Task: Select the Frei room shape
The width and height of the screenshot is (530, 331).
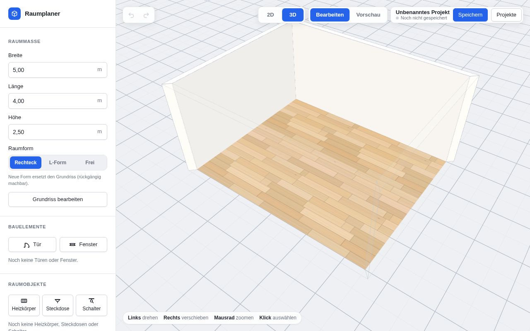Action: tap(90, 163)
